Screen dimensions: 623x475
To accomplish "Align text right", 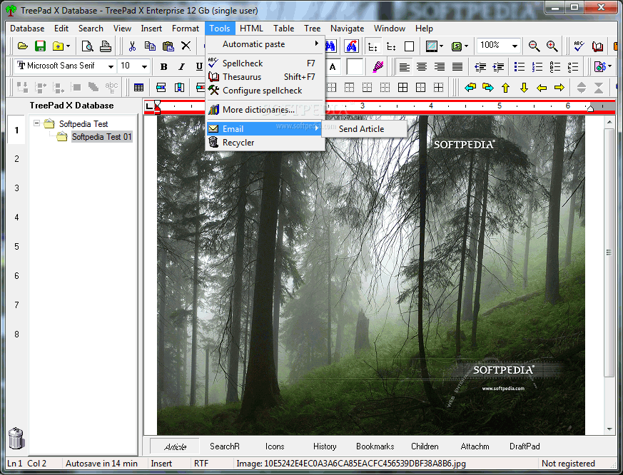I will click(440, 67).
